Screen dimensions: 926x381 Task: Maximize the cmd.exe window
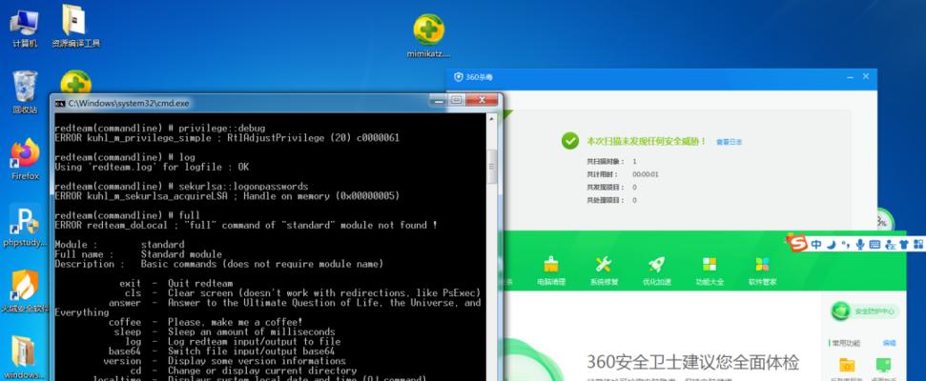[x=456, y=100]
